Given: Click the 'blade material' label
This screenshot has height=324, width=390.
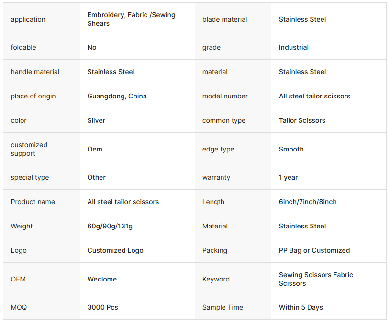Looking at the screenshot, I should [224, 19].
